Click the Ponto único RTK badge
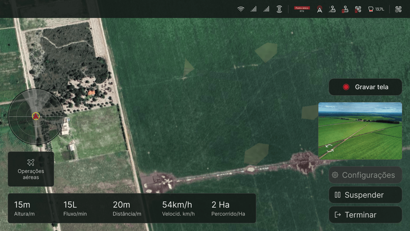Image resolution: width=410 pixels, height=231 pixels. tap(302, 9)
